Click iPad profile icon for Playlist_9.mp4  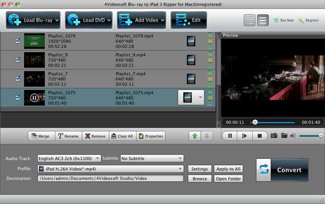191,60
